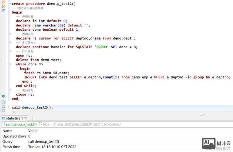Collapse the fold marker beside the cursor declaration comment
Viewport: 233px width, 152px height.
pos(10,34)
